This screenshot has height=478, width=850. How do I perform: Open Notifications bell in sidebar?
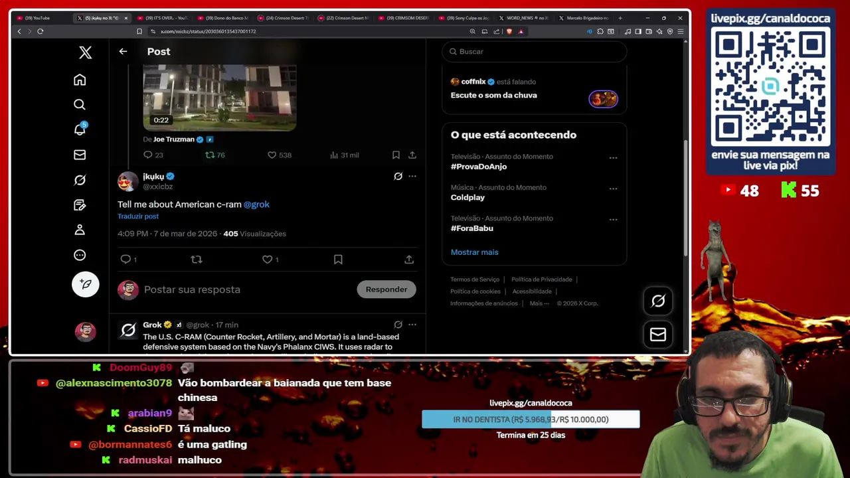(80, 129)
